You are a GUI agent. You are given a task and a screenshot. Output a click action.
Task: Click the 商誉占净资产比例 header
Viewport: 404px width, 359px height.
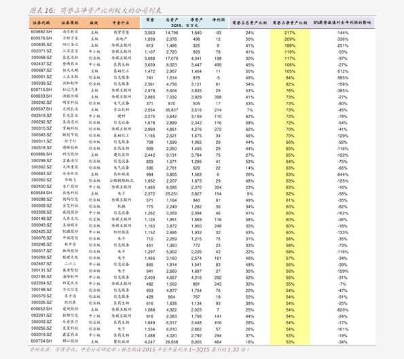pos(290,23)
